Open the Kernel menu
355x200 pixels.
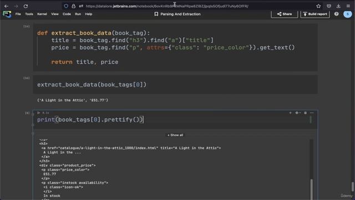click(x=42, y=14)
